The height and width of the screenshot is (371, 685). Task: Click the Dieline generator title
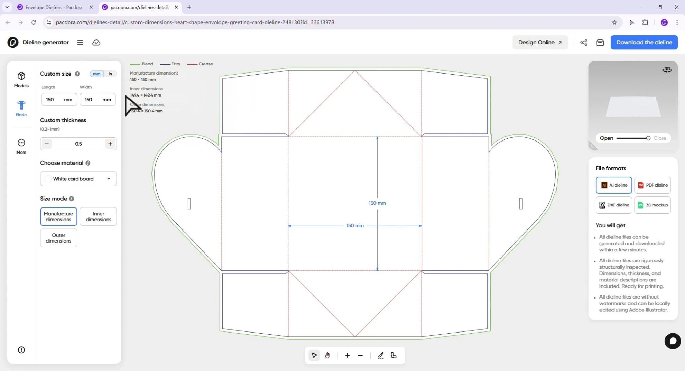coord(46,42)
